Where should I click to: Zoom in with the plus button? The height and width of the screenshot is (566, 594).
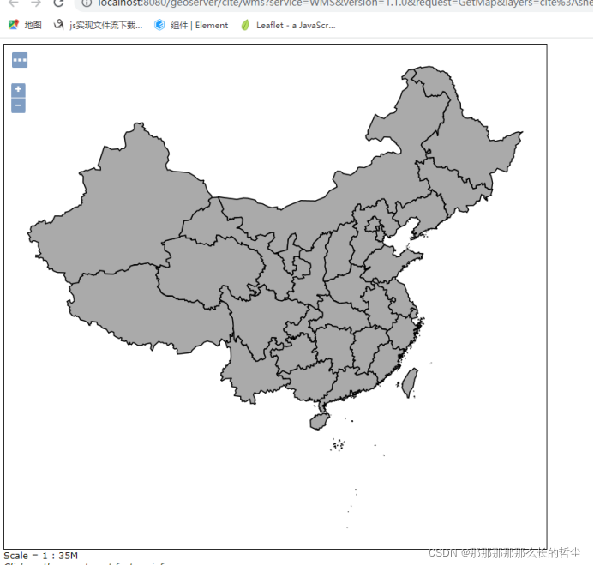coord(18,90)
